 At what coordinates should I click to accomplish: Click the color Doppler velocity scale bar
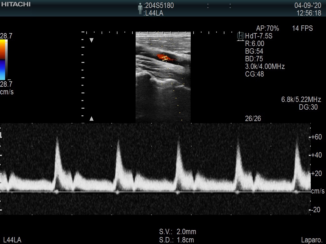(x=4, y=60)
